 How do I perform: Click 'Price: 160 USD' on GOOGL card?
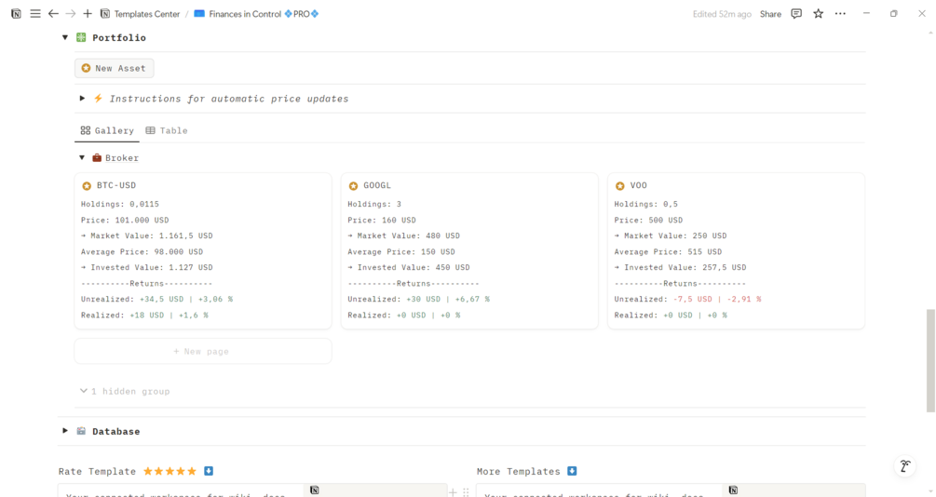click(x=382, y=221)
